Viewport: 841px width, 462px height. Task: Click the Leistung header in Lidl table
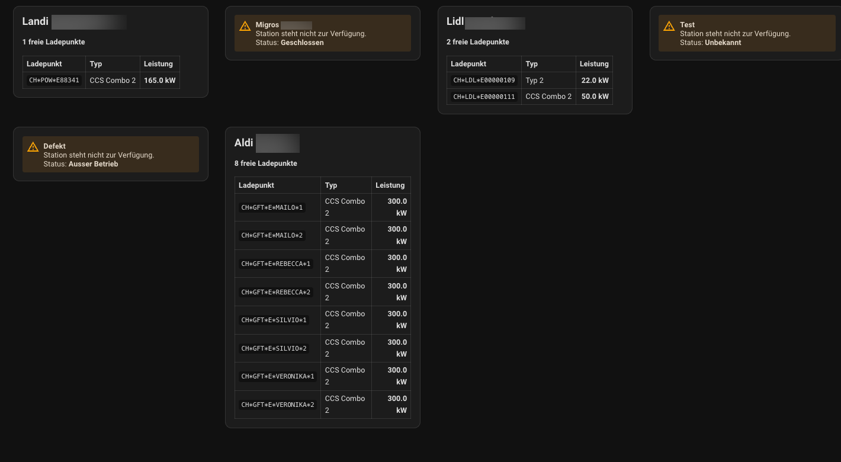(594, 64)
